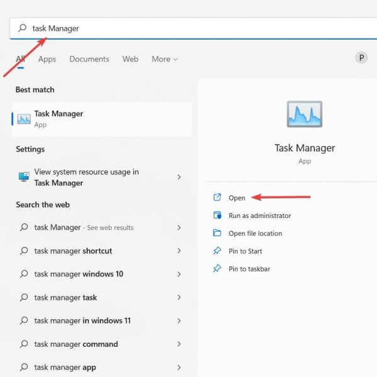Click search icon beside 'task Manager - See web results'
Image resolution: width=377 pixels, height=377 pixels.
(x=24, y=227)
